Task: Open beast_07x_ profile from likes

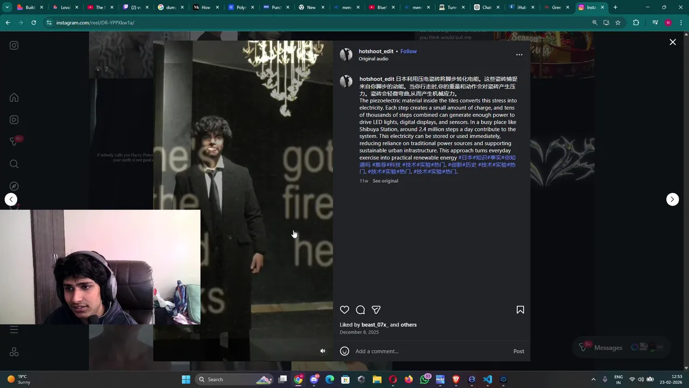Action: tap(374, 325)
